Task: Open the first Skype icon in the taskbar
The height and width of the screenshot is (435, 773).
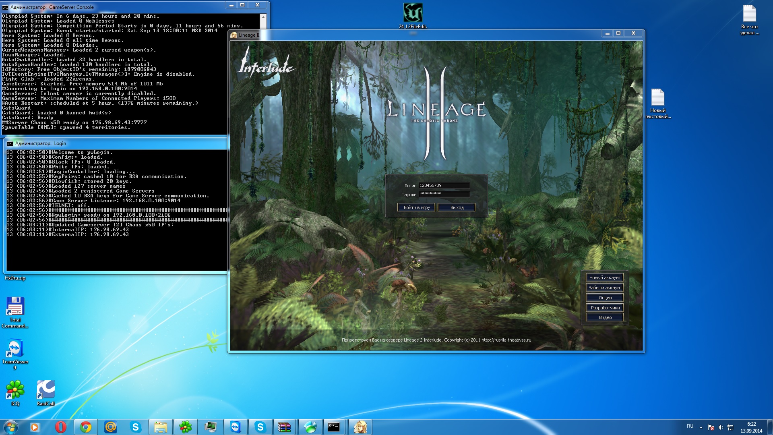Action: pyautogui.click(x=136, y=427)
